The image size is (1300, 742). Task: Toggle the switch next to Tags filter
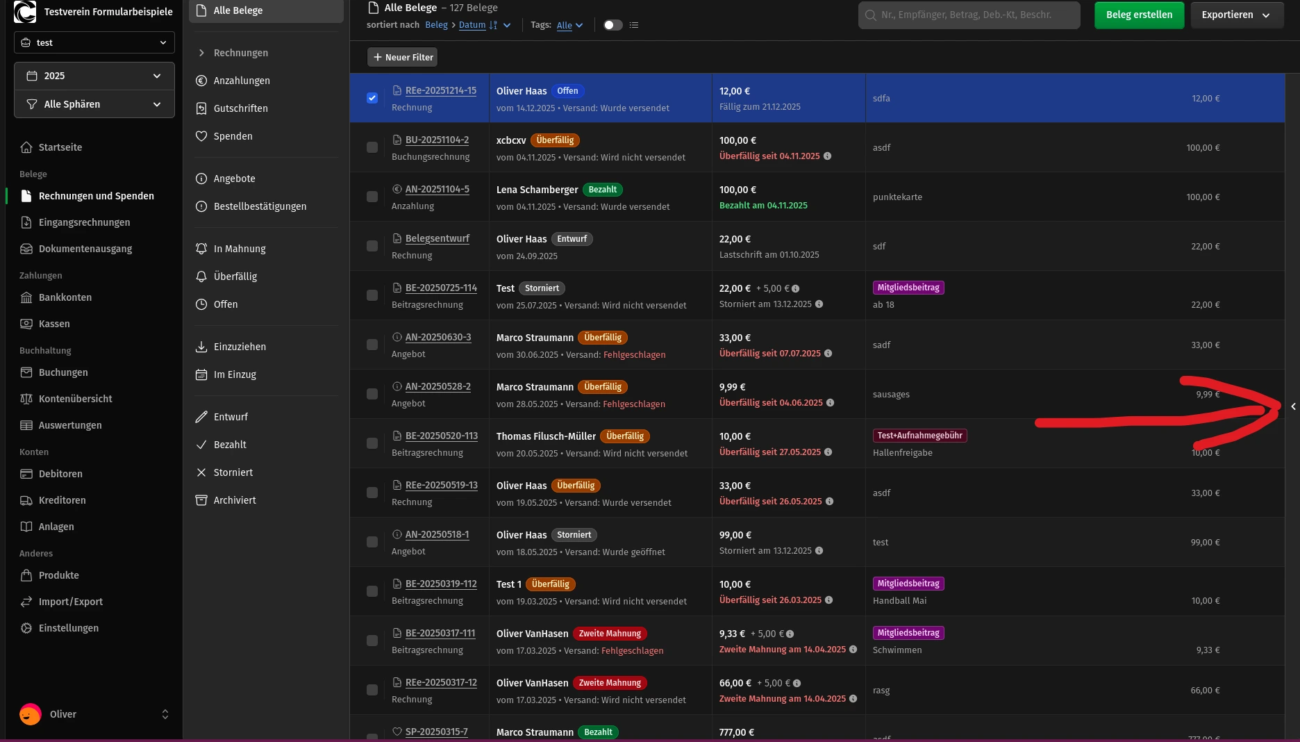pyautogui.click(x=612, y=25)
